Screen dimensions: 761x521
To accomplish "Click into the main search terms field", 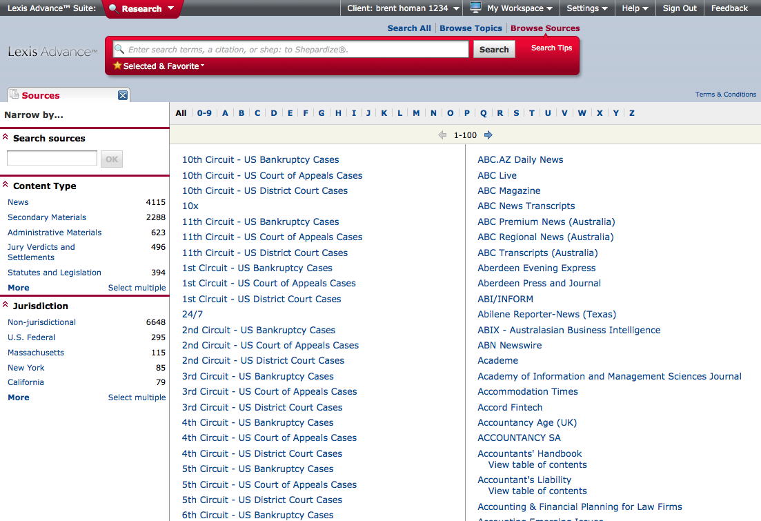I will point(290,49).
